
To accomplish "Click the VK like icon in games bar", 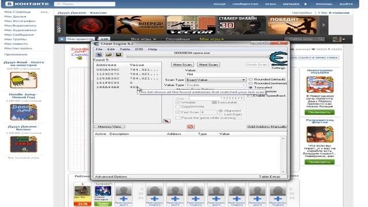I will coord(62,39).
